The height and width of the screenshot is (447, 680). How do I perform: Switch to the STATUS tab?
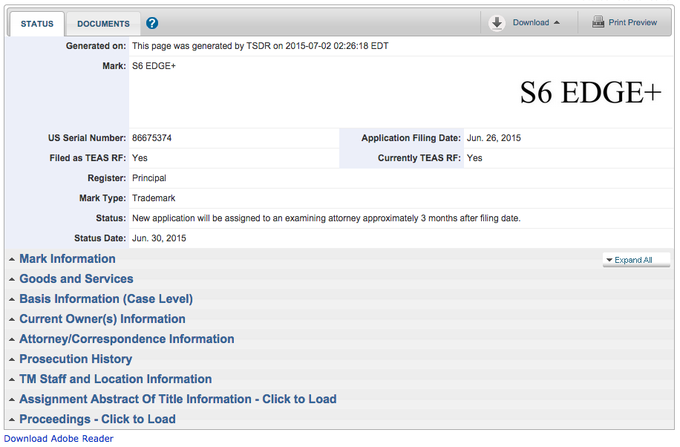[37, 24]
